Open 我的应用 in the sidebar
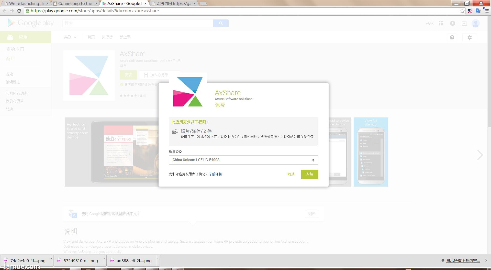 tap(15, 49)
